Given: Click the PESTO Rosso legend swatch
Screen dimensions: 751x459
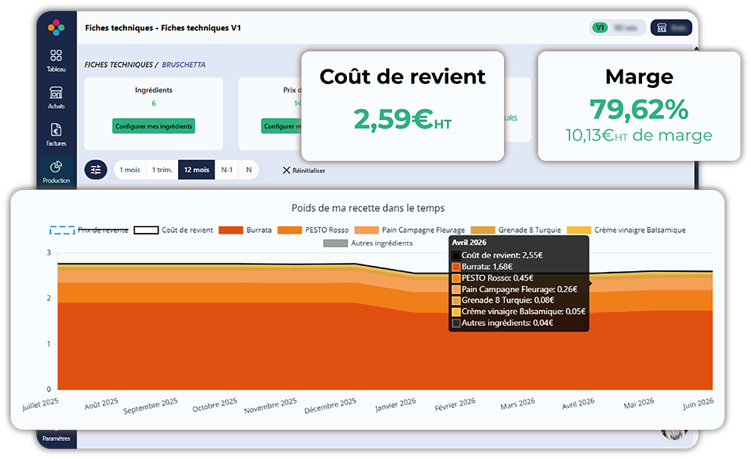Looking at the screenshot, I should pyautogui.click(x=290, y=230).
